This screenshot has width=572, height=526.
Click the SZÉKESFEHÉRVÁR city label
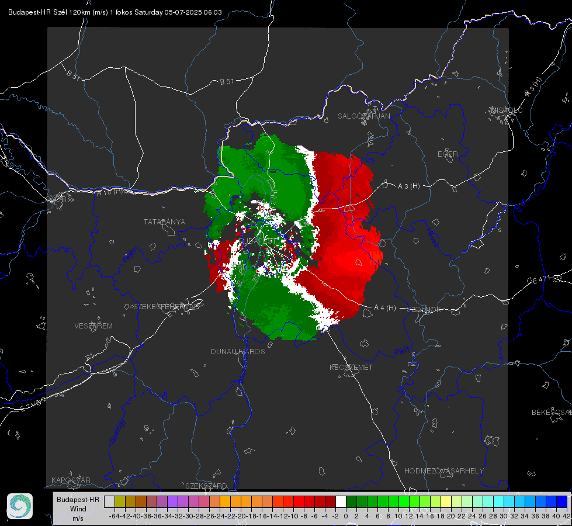(167, 307)
